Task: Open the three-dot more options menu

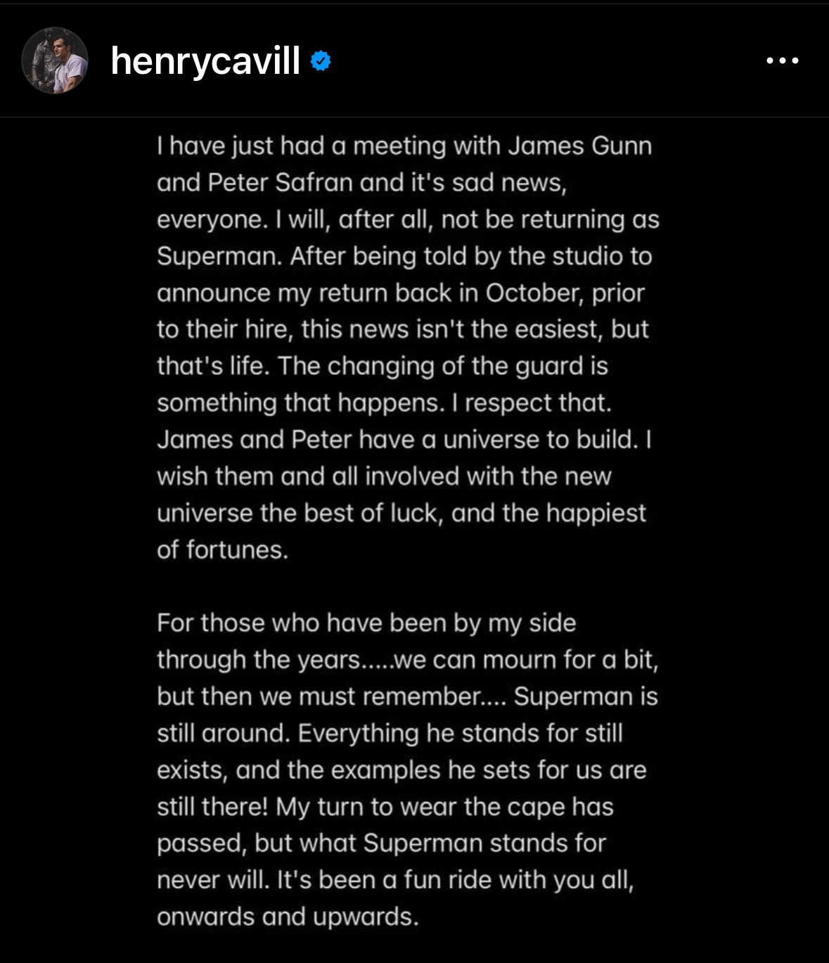Action: point(782,60)
